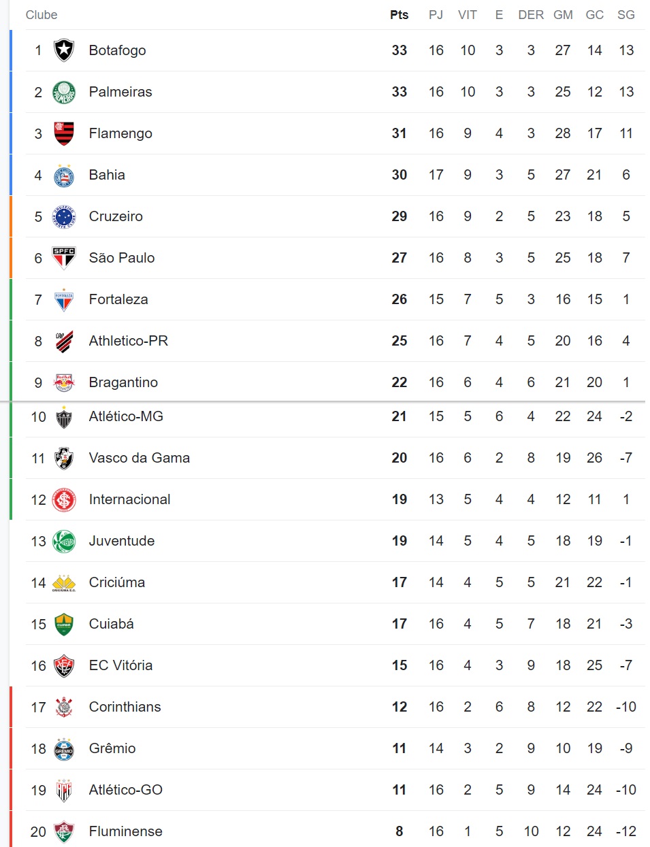Click the Clube column header
The image size is (650, 847).
(x=42, y=15)
